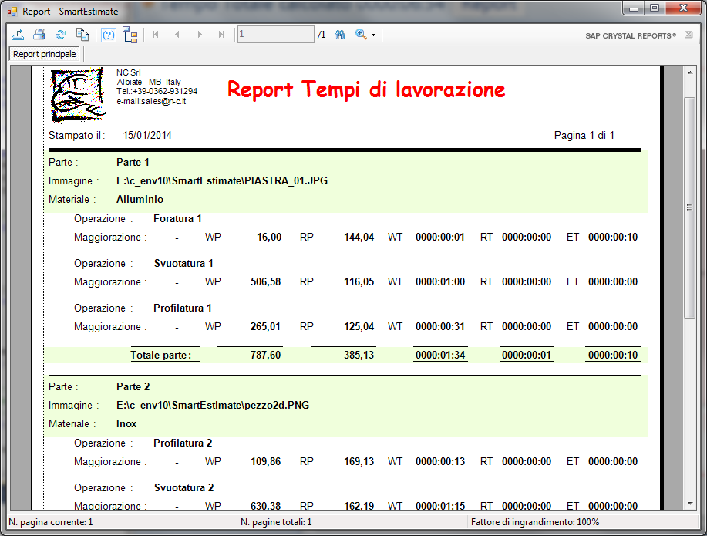Click the Totale parte label

161,355
